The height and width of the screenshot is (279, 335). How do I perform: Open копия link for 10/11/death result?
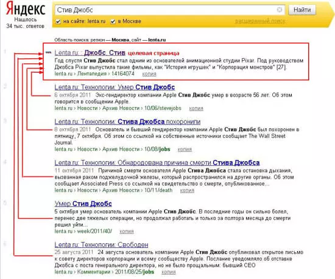click(187, 190)
